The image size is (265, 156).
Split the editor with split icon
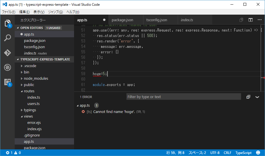tap(251, 20)
